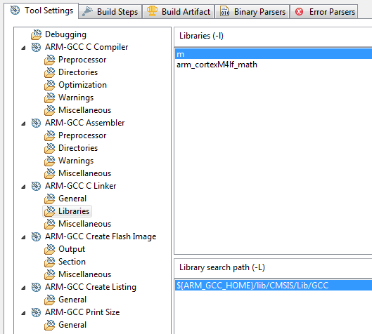
Task: Click the ARM-GCC Print Size icon
Action: 36,312
